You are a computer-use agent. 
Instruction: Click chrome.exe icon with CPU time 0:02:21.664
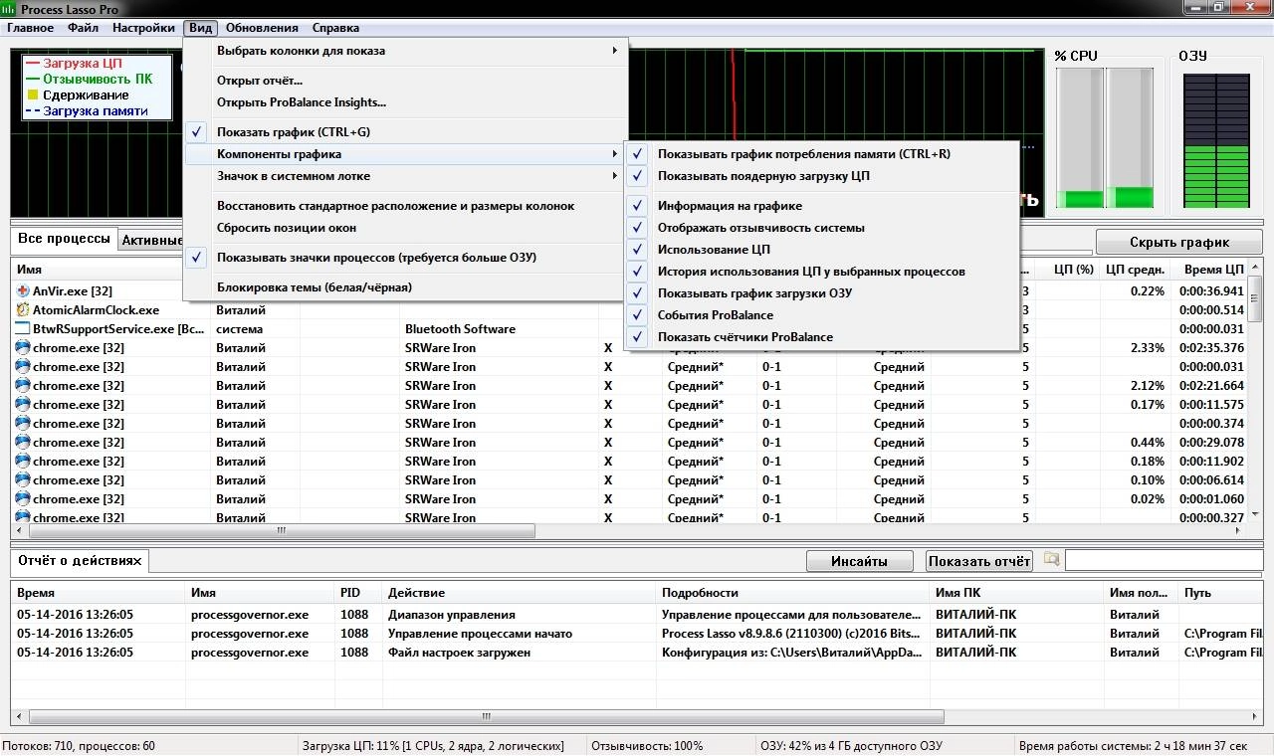pyautogui.click(x=23, y=386)
